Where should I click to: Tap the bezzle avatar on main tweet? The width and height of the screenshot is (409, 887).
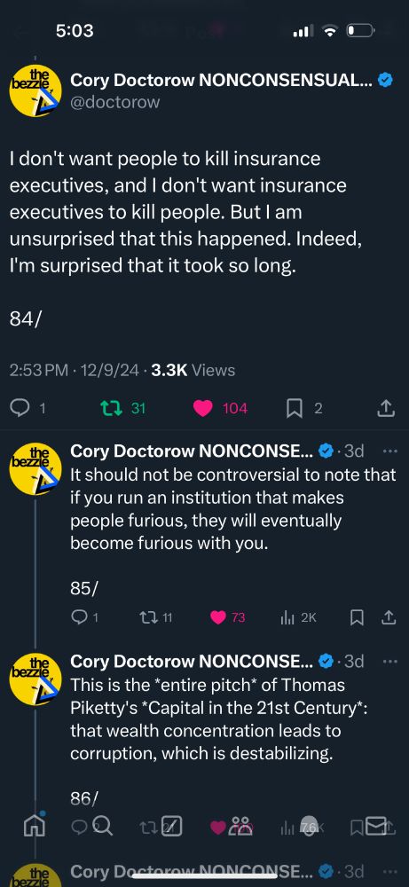pyautogui.click(x=36, y=90)
